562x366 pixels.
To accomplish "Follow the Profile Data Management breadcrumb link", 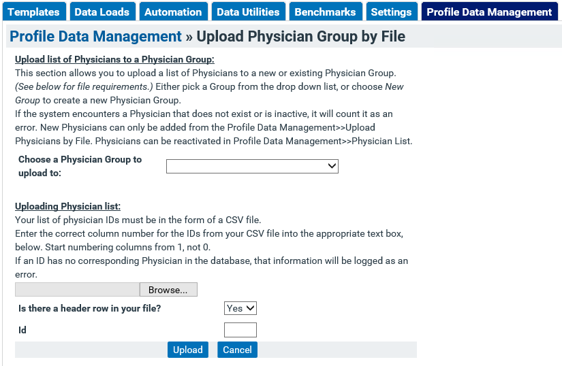I will click(95, 37).
